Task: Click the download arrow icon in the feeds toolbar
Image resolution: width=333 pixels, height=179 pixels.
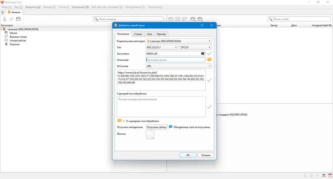Action: pyautogui.click(x=5, y=19)
